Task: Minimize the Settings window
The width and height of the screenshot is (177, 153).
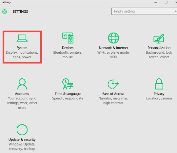Action: tap(156, 2)
